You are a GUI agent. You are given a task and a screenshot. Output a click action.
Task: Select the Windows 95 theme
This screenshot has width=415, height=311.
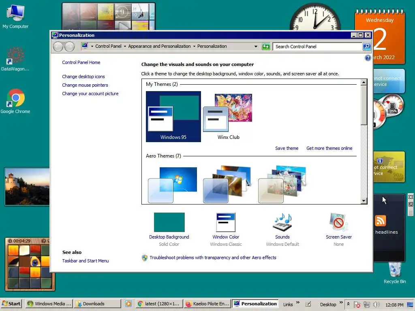pos(173,117)
